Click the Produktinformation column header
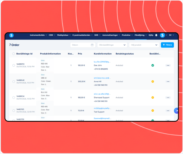This screenshot has width=183, height=154. (50, 54)
